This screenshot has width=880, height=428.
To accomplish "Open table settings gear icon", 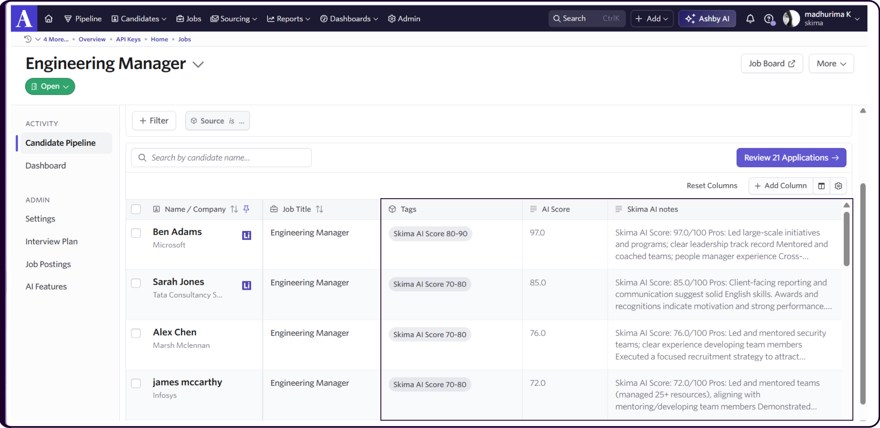I will click(838, 186).
